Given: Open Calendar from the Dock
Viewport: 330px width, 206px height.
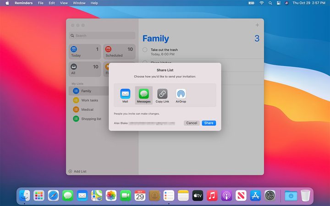Looking at the screenshot, I should click(x=140, y=196).
